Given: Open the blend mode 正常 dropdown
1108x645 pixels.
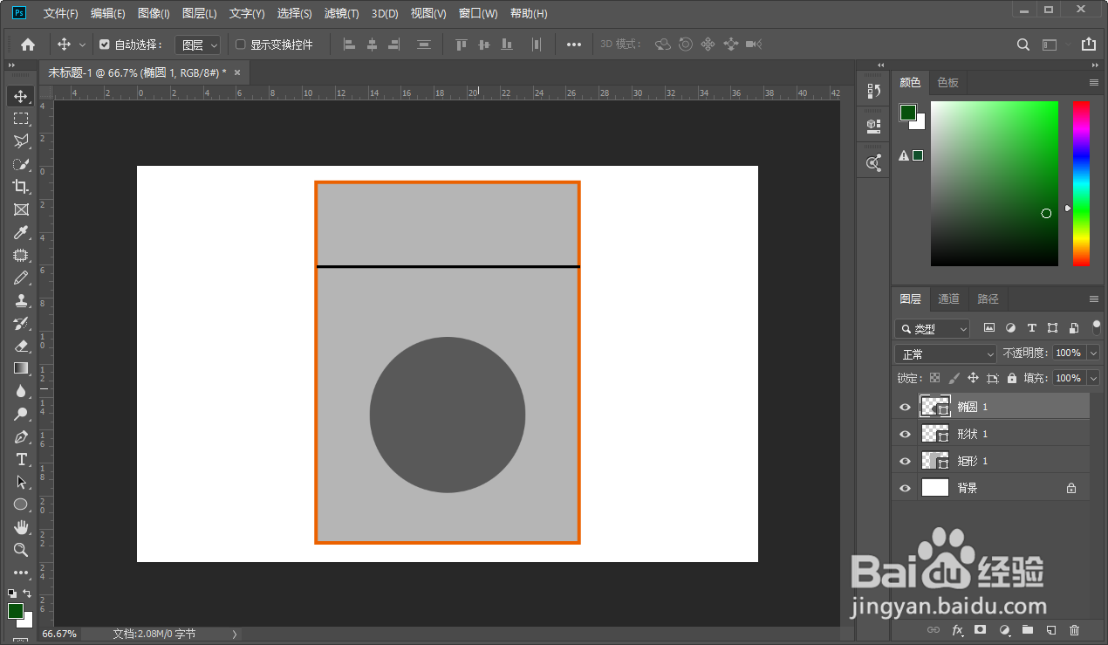Looking at the screenshot, I should pos(946,353).
